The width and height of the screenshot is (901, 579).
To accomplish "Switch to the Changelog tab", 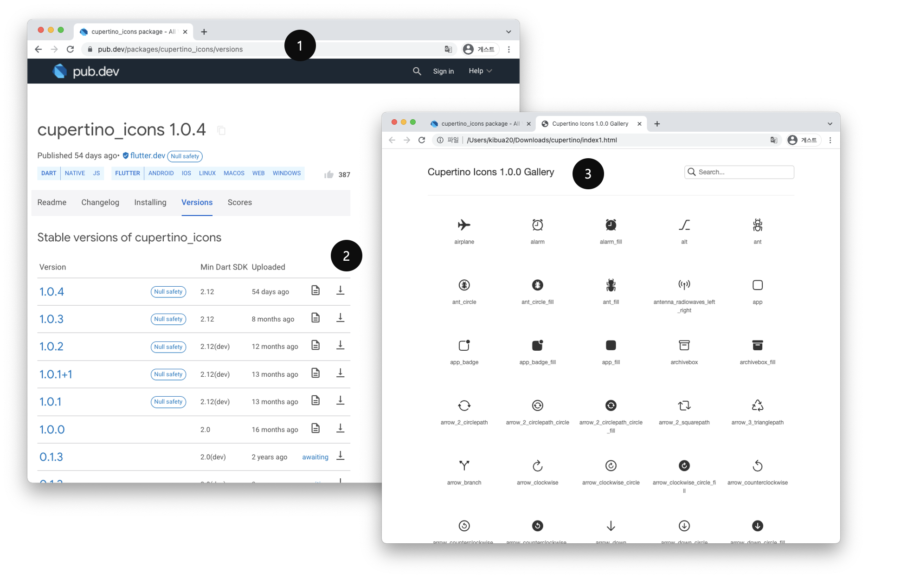I will click(100, 202).
